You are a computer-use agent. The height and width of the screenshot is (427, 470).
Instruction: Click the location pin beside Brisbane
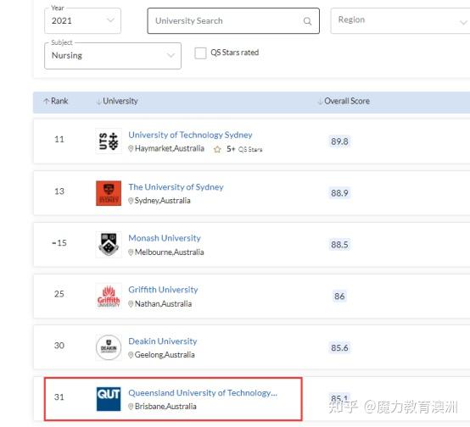coord(131,407)
